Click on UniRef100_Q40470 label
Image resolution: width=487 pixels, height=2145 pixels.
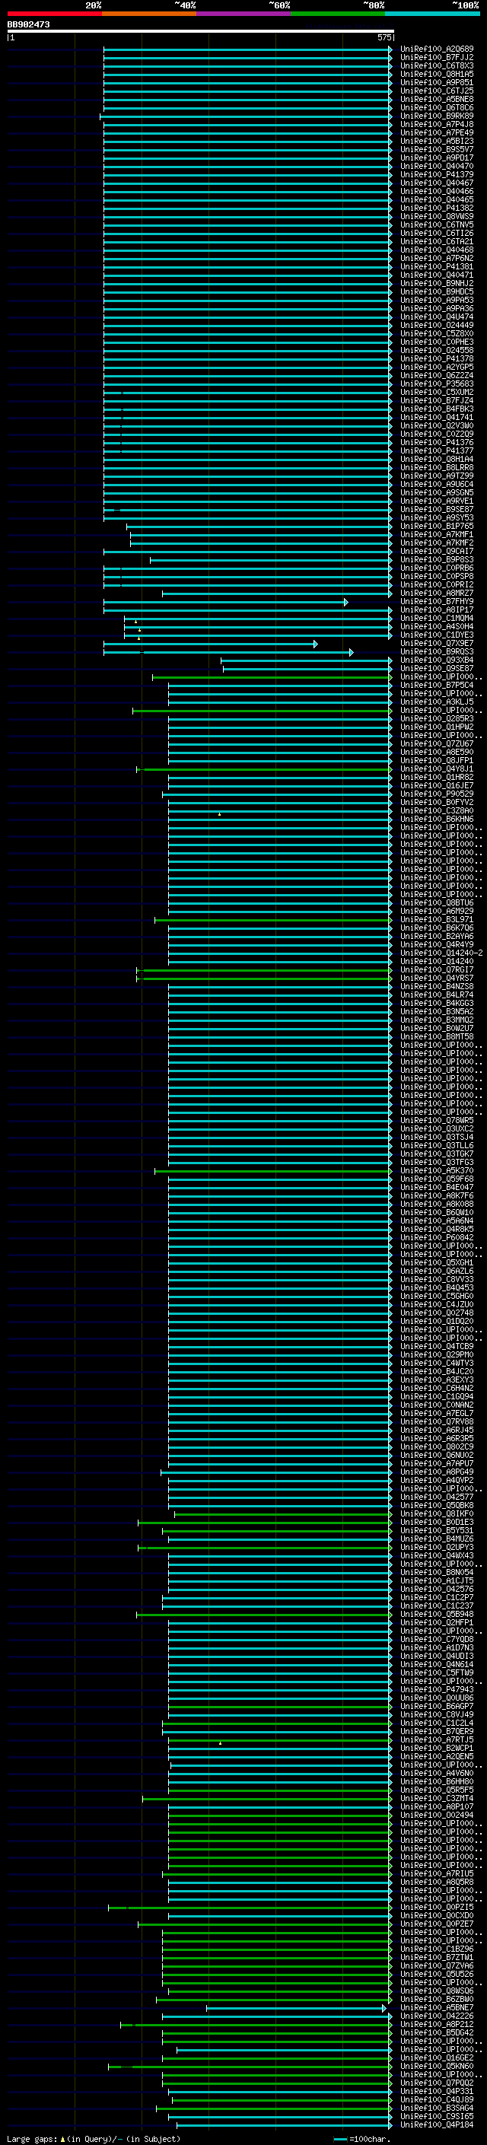point(437,167)
